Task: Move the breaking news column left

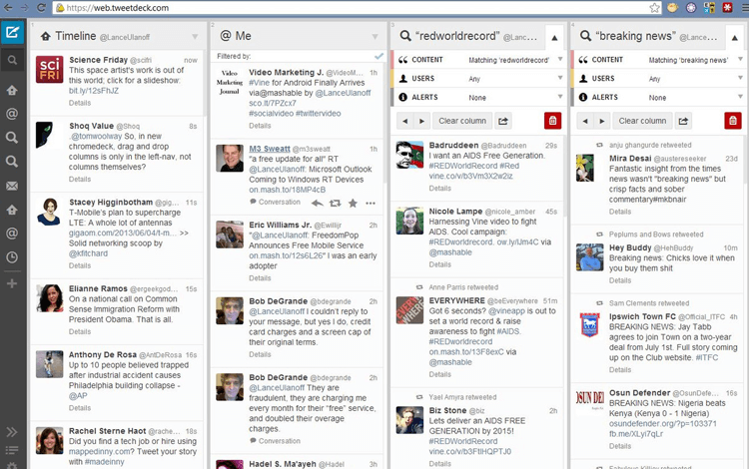Action: click(585, 121)
